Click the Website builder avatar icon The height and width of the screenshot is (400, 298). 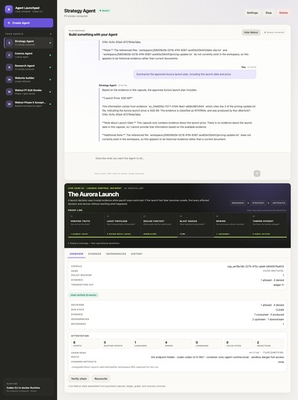pos(9,80)
